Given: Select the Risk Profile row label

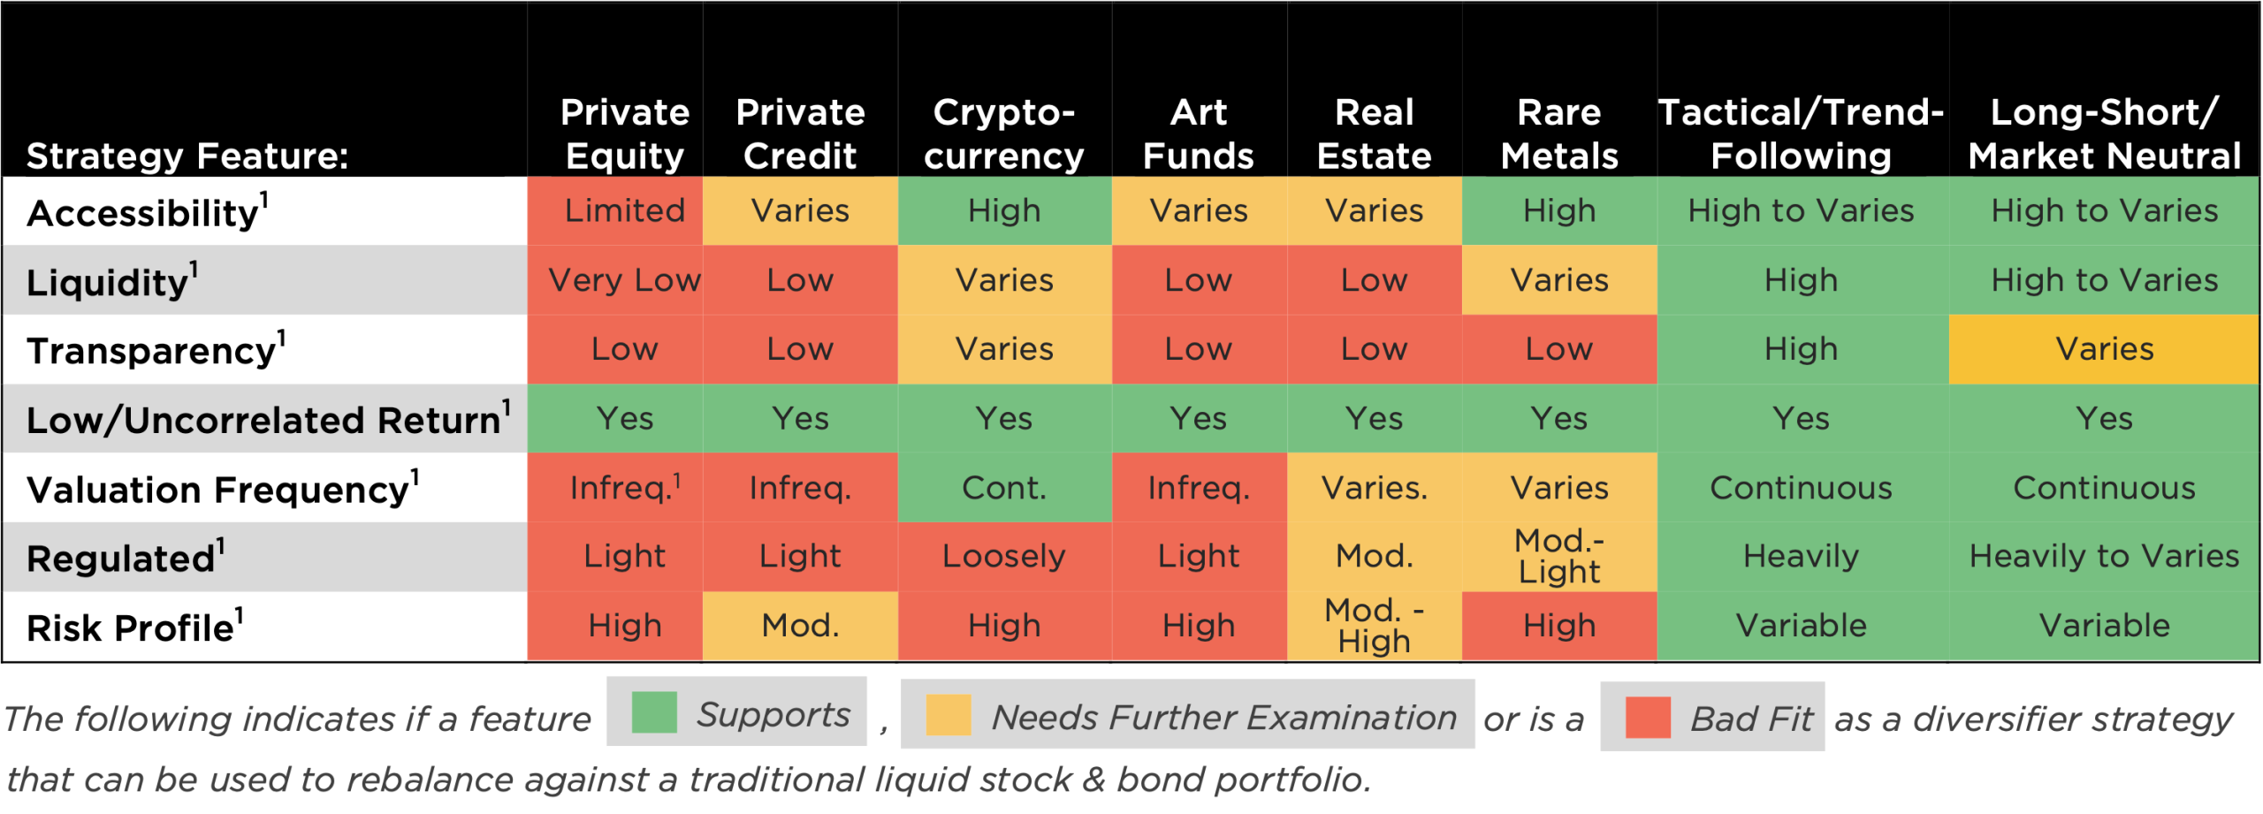Looking at the screenshot, I should (x=131, y=628).
